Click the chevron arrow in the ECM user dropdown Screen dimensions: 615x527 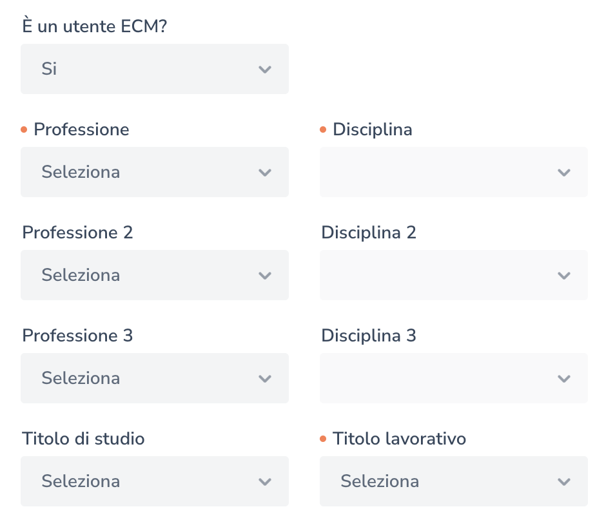click(264, 70)
